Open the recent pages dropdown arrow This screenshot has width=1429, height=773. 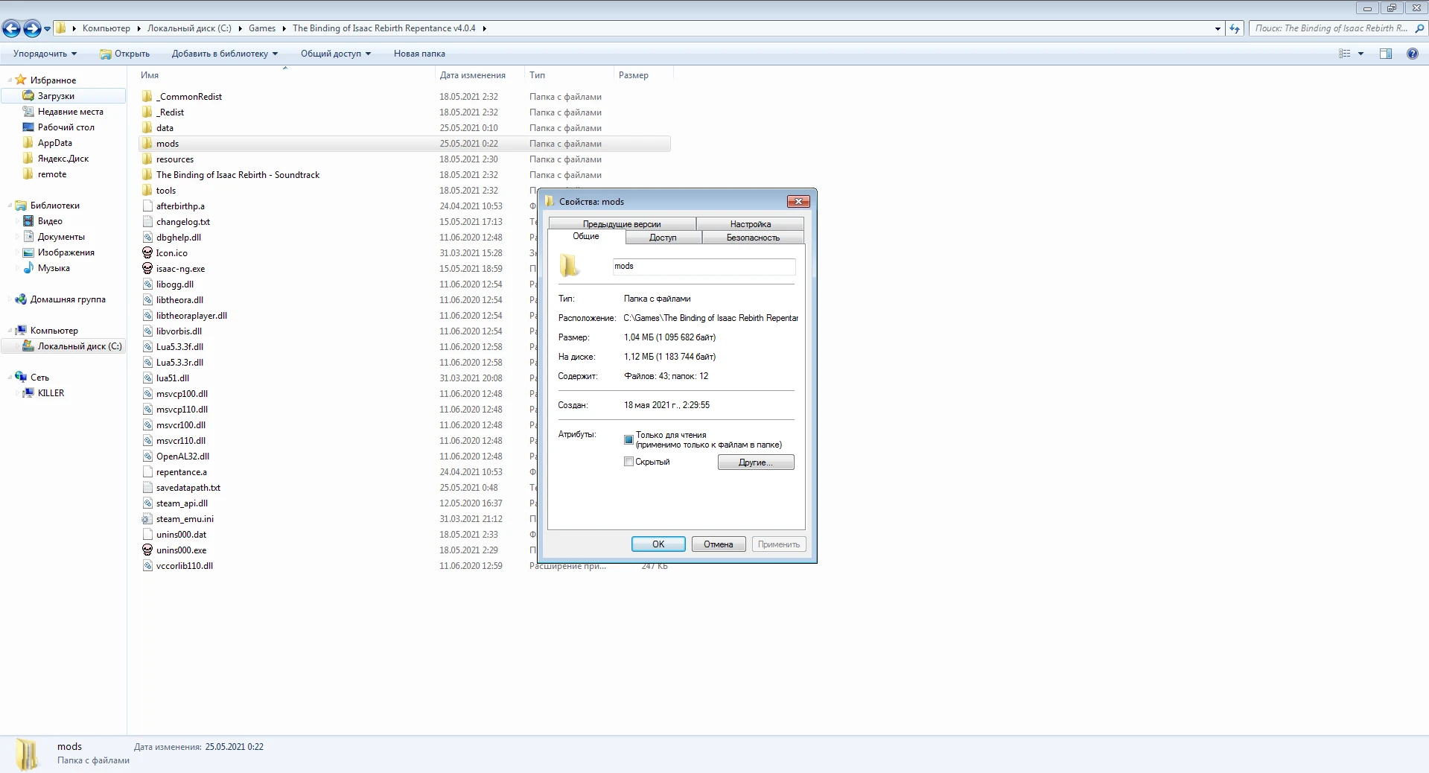(47, 28)
